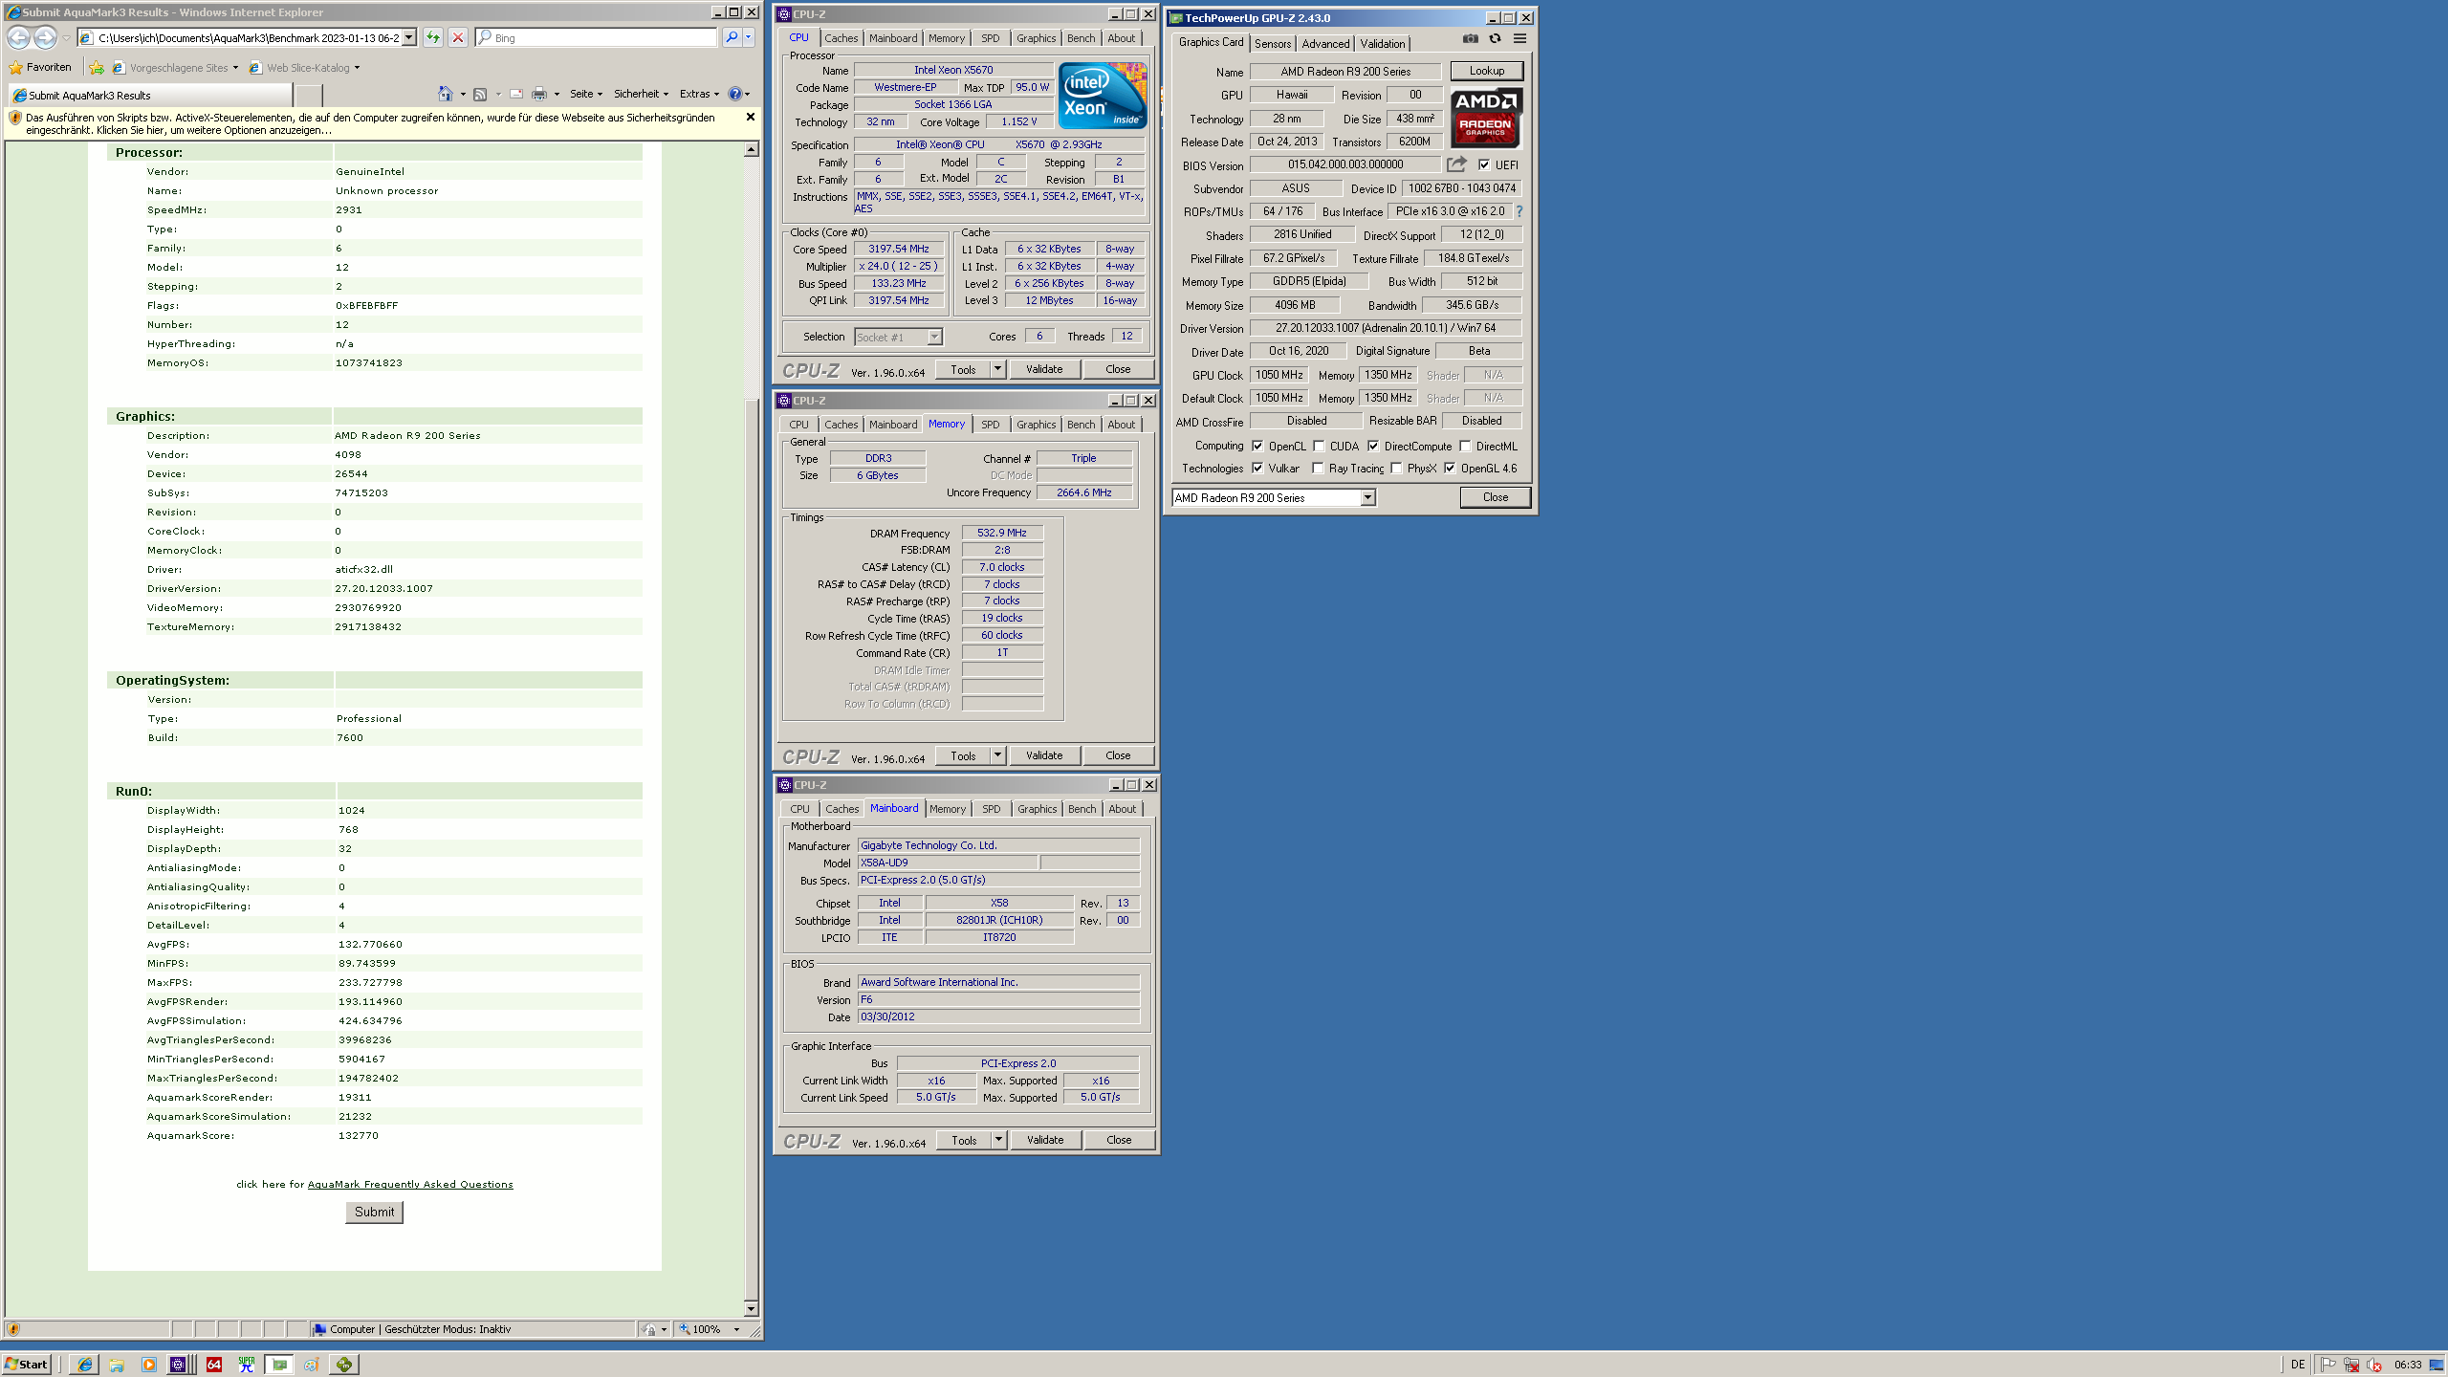The height and width of the screenshot is (1377, 2448).
Task: Toggle the Ray Tracing checkbox
Action: click(x=1319, y=469)
